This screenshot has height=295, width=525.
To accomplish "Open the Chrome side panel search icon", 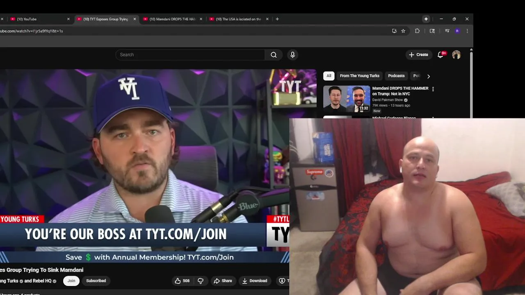I will pos(432,31).
